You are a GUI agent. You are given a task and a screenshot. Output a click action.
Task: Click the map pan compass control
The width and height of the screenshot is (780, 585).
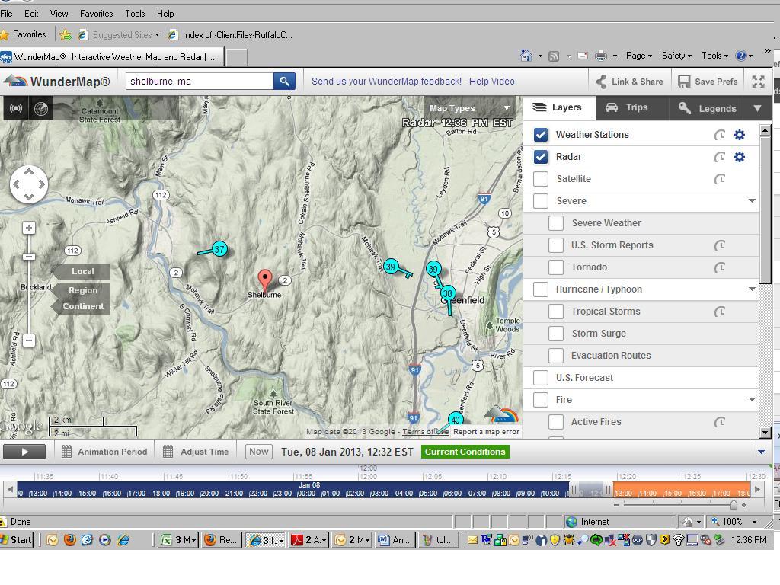pyautogui.click(x=29, y=184)
